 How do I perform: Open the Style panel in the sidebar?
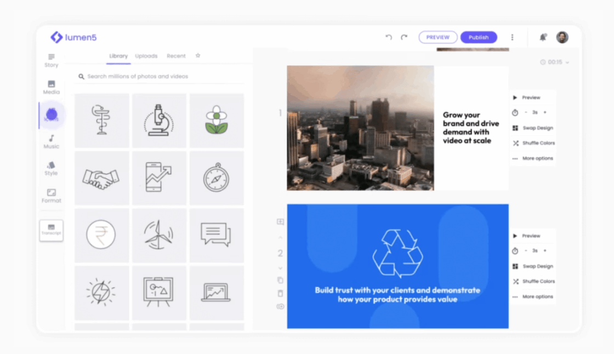pos(51,168)
